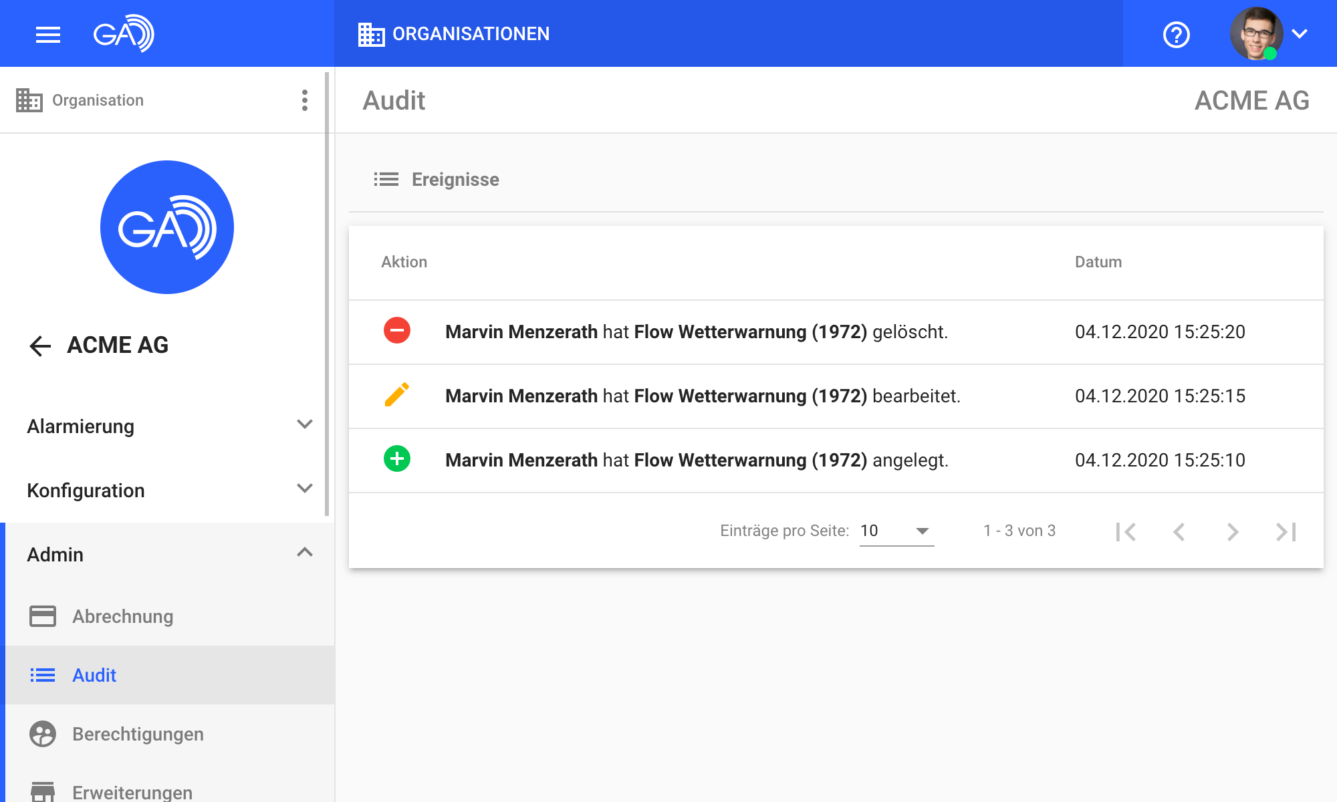Open Berechtigungen in the Admin menu
Viewport: 1337px width, 802px height.
[x=138, y=734]
